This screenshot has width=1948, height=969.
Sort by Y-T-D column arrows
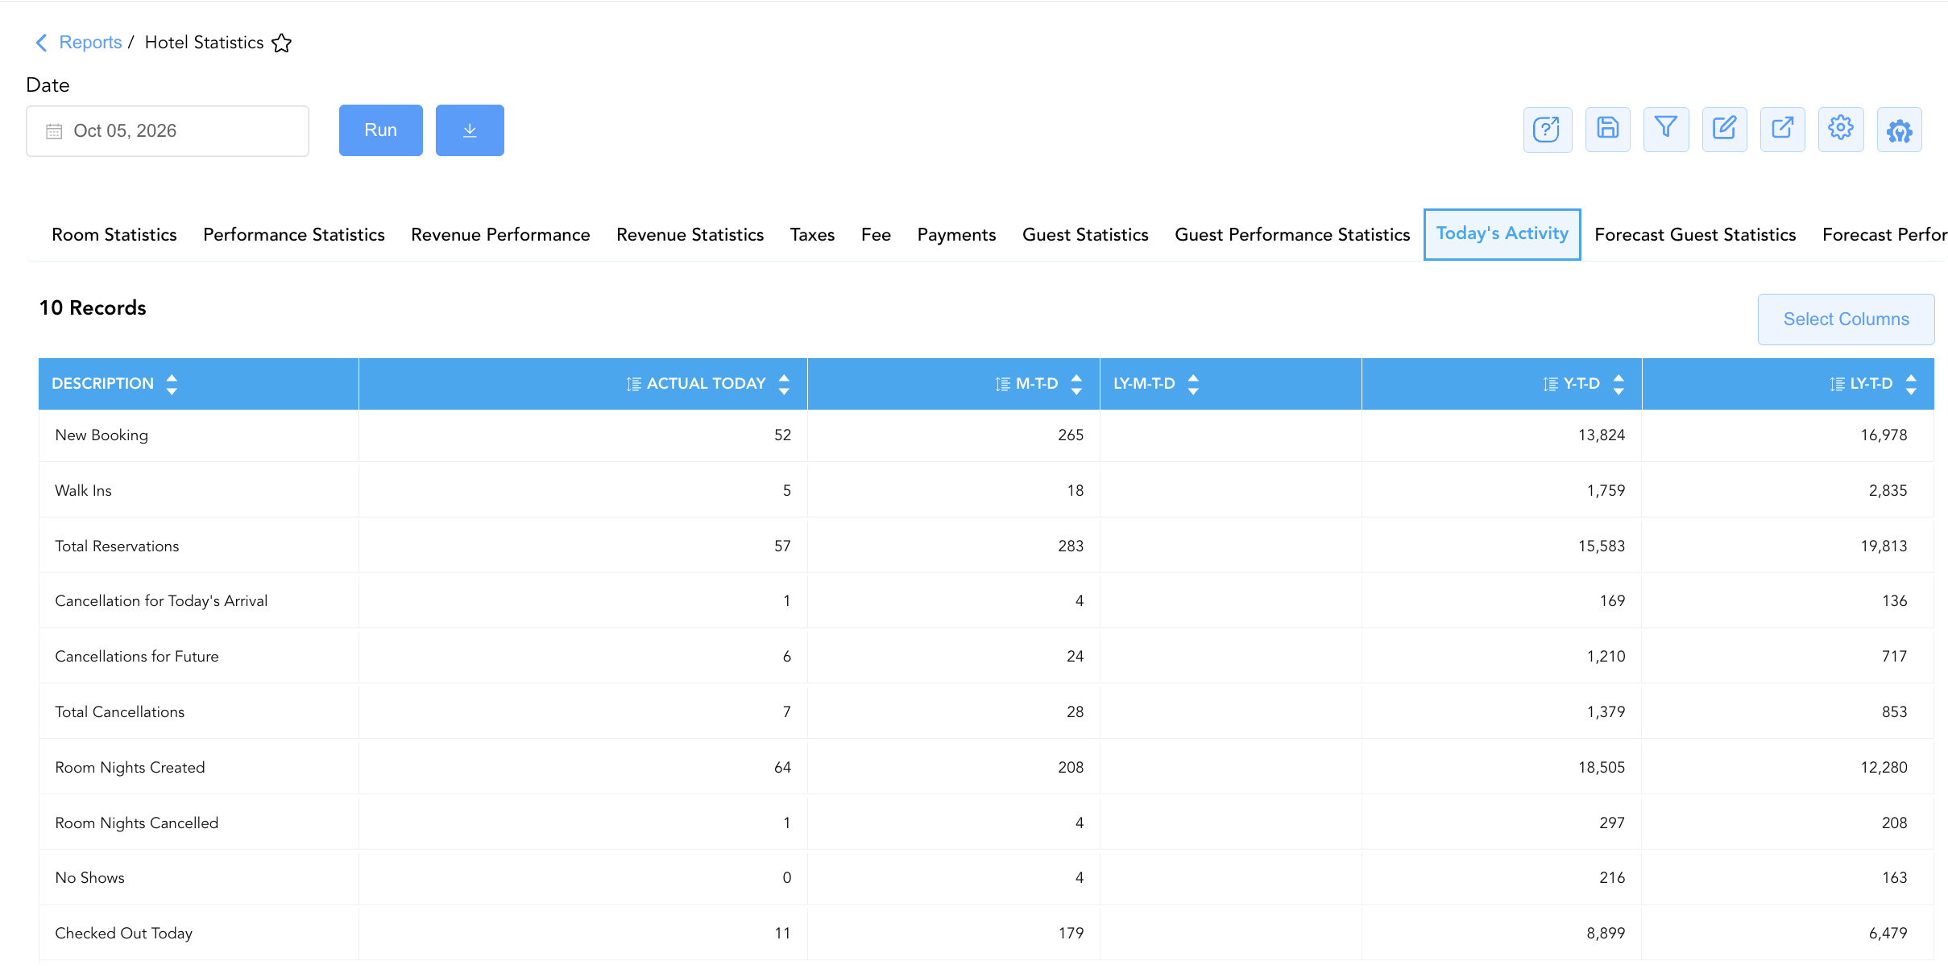1618,384
